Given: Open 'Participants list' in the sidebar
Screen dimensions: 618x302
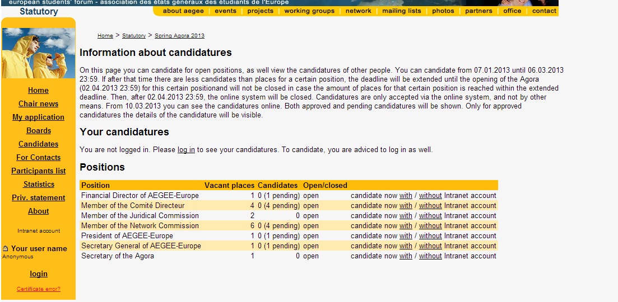Looking at the screenshot, I should (x=38, y=171).
